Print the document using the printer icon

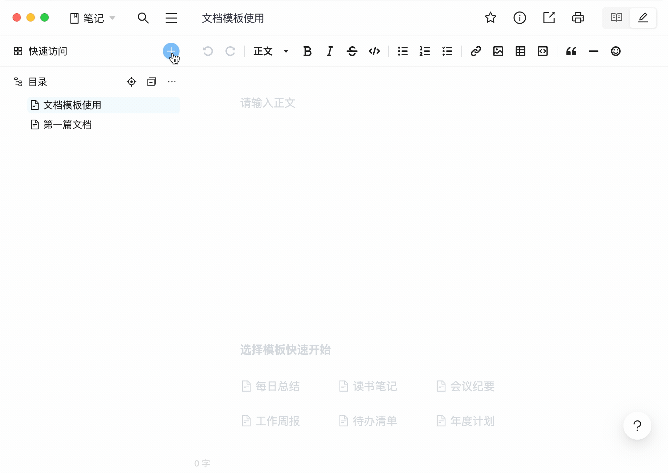click(578, 18)
